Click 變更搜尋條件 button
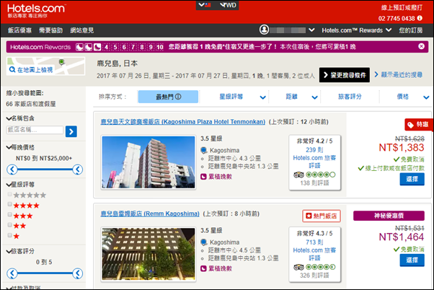434x290 pixels. [x=345, y=75]
